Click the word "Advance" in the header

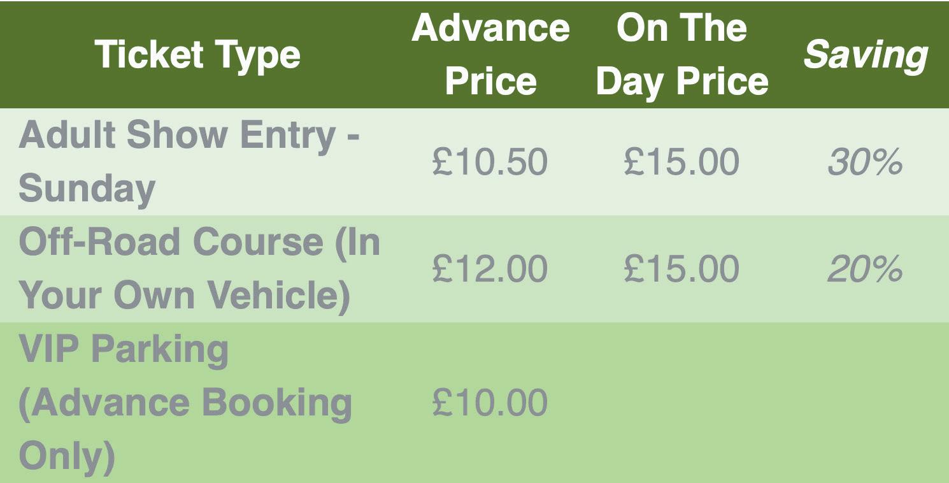click(x=490, y=29)
